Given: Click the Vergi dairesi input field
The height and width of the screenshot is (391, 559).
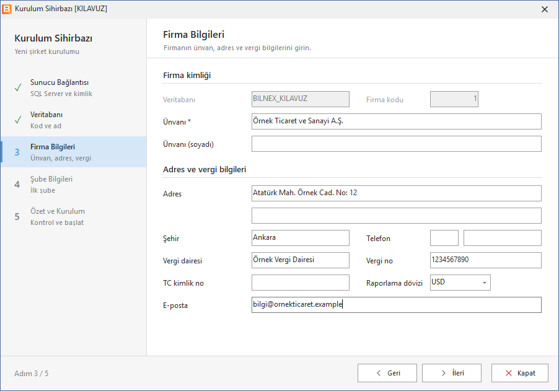Looking at the screenshot, I should (x=301, y=260).
